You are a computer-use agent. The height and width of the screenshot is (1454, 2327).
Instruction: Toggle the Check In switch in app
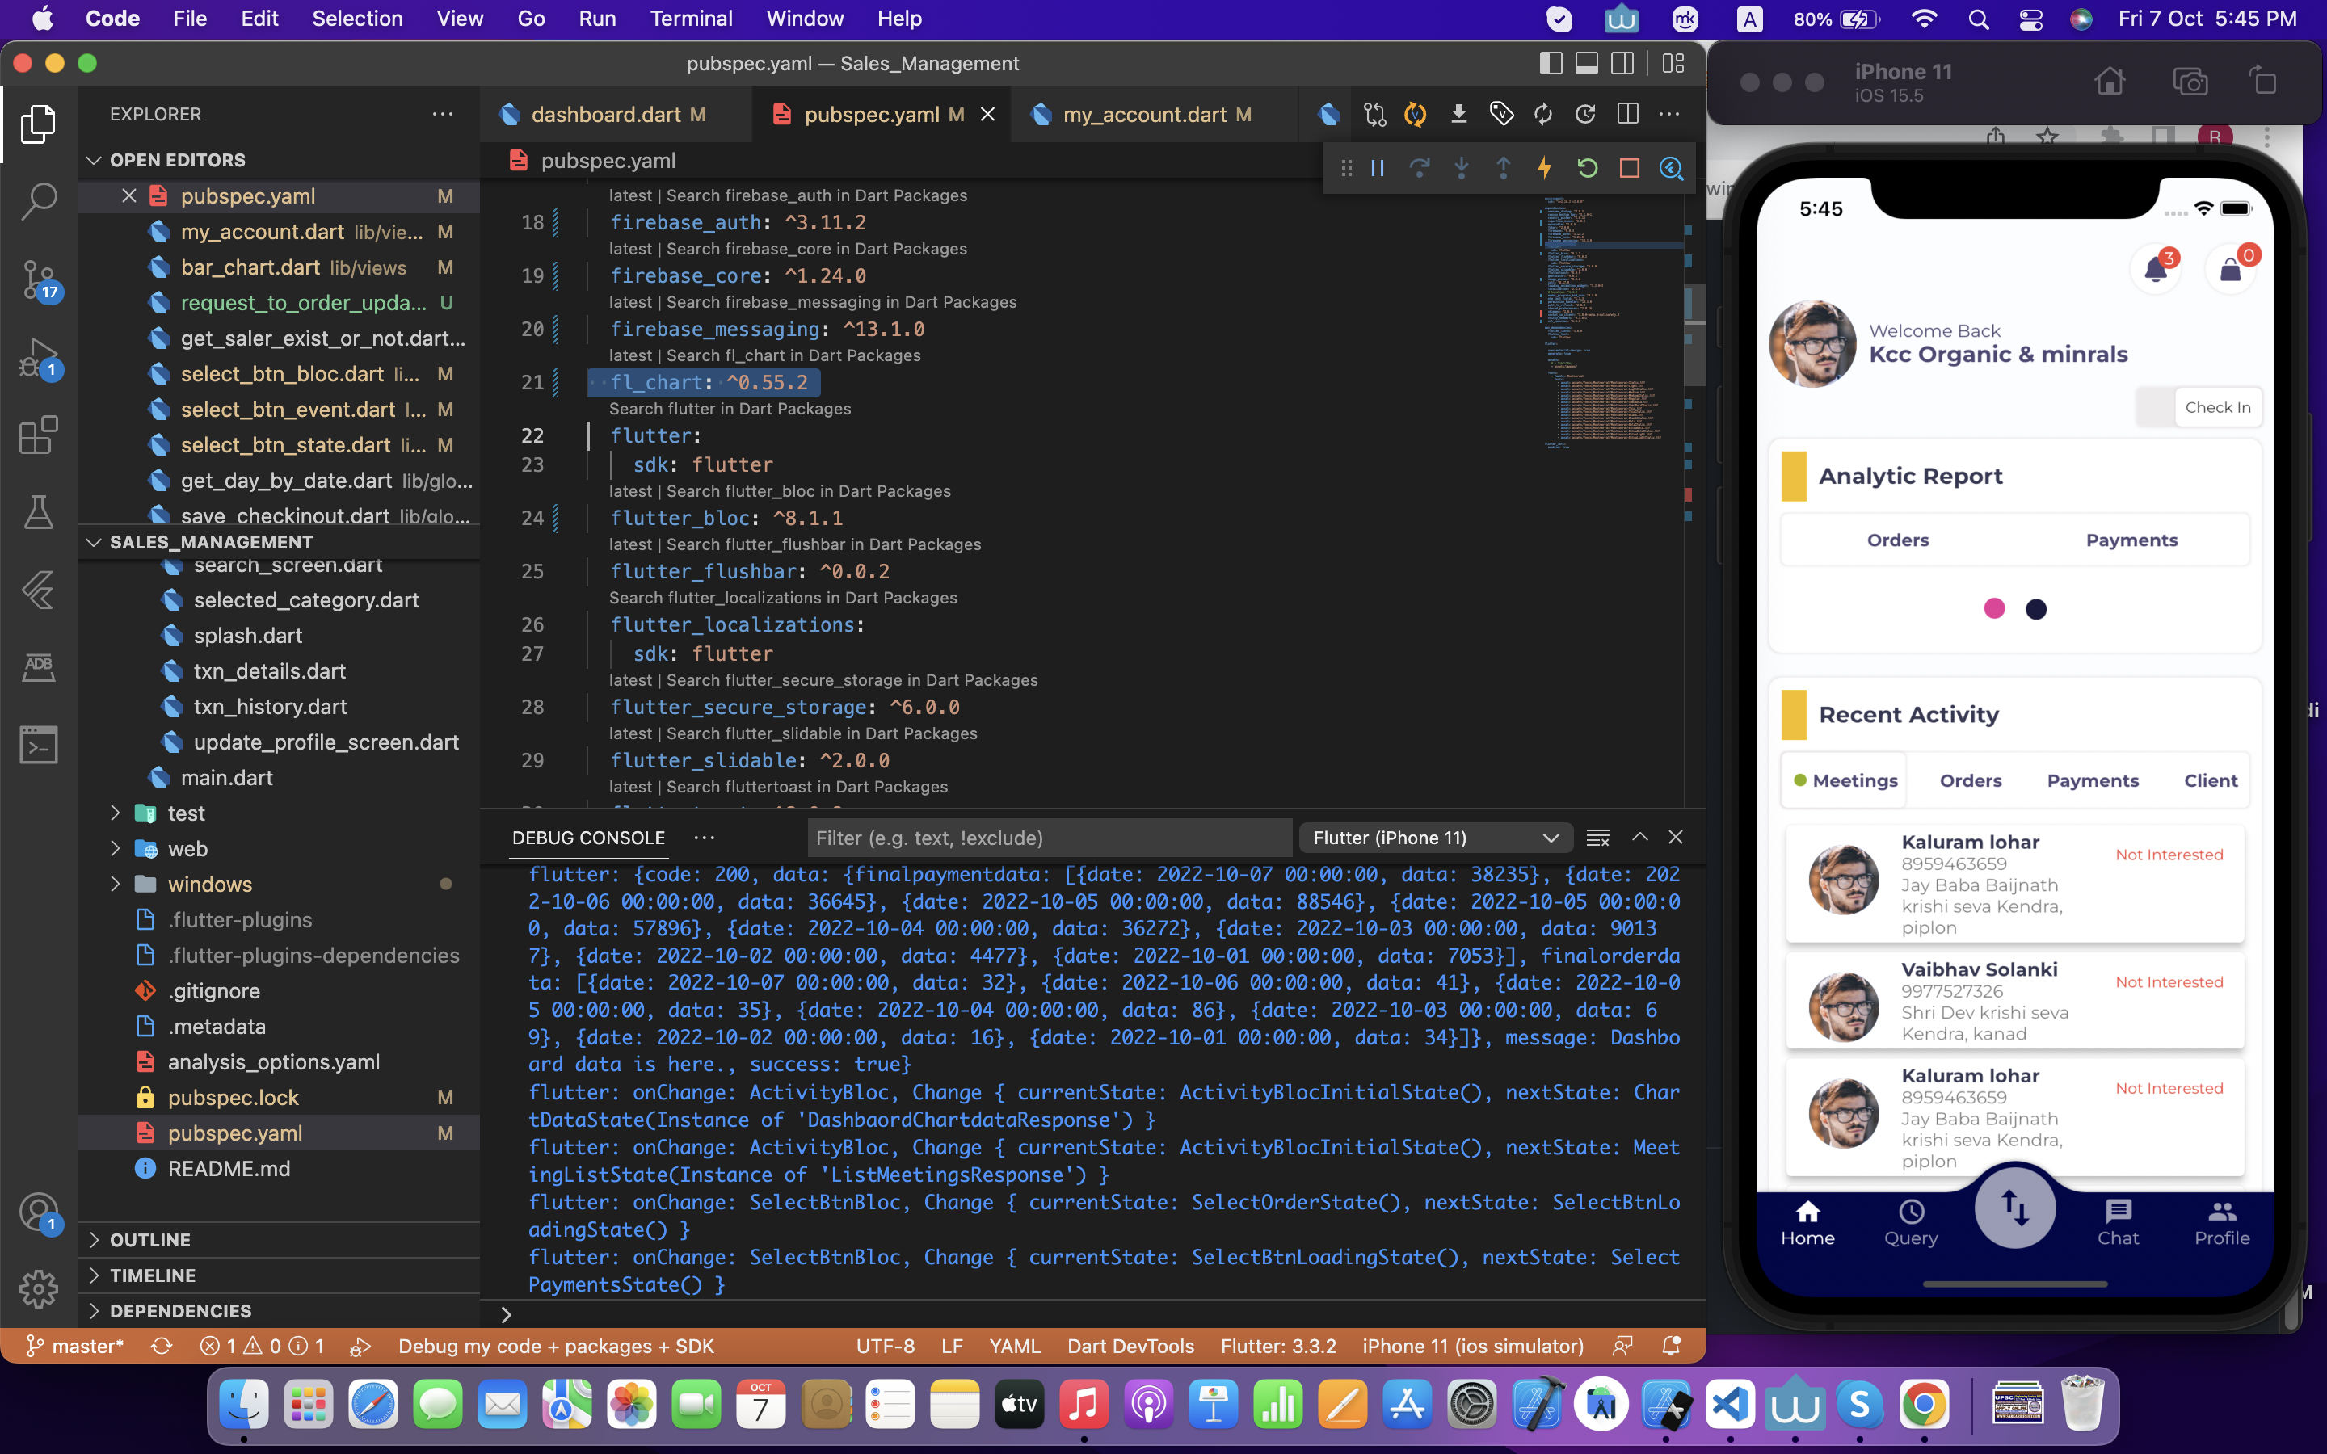tap(2199, 408)
